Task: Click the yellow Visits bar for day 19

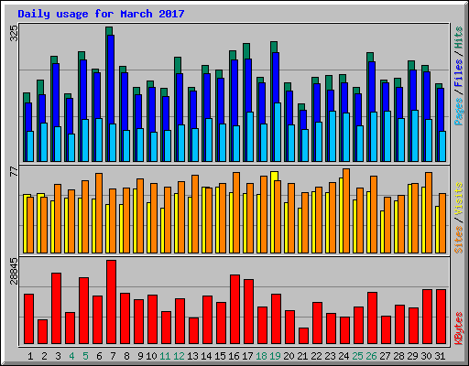Action: pyautogui.click(x=273, y=176)
